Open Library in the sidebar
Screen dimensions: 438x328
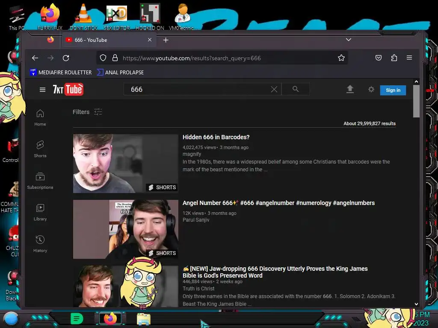(x=40, y=213)
